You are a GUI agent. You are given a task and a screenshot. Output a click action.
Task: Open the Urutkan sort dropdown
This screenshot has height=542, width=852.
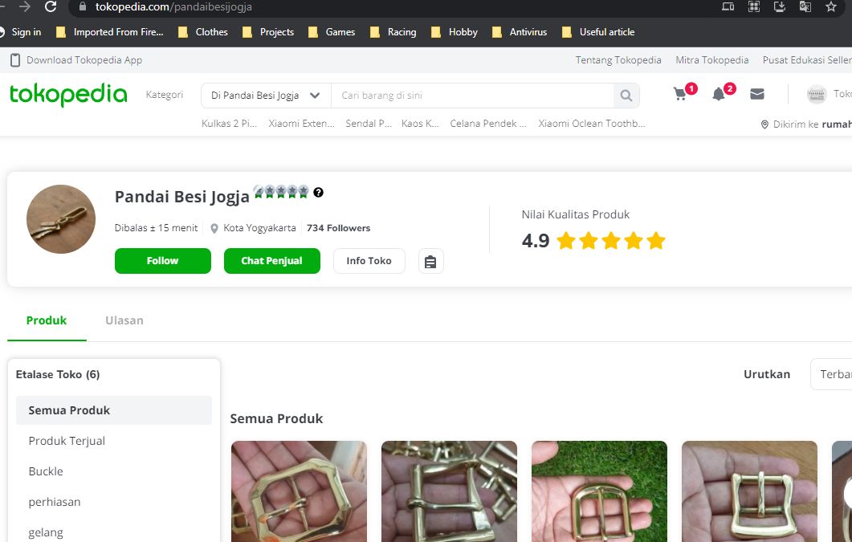pos(831,374)
